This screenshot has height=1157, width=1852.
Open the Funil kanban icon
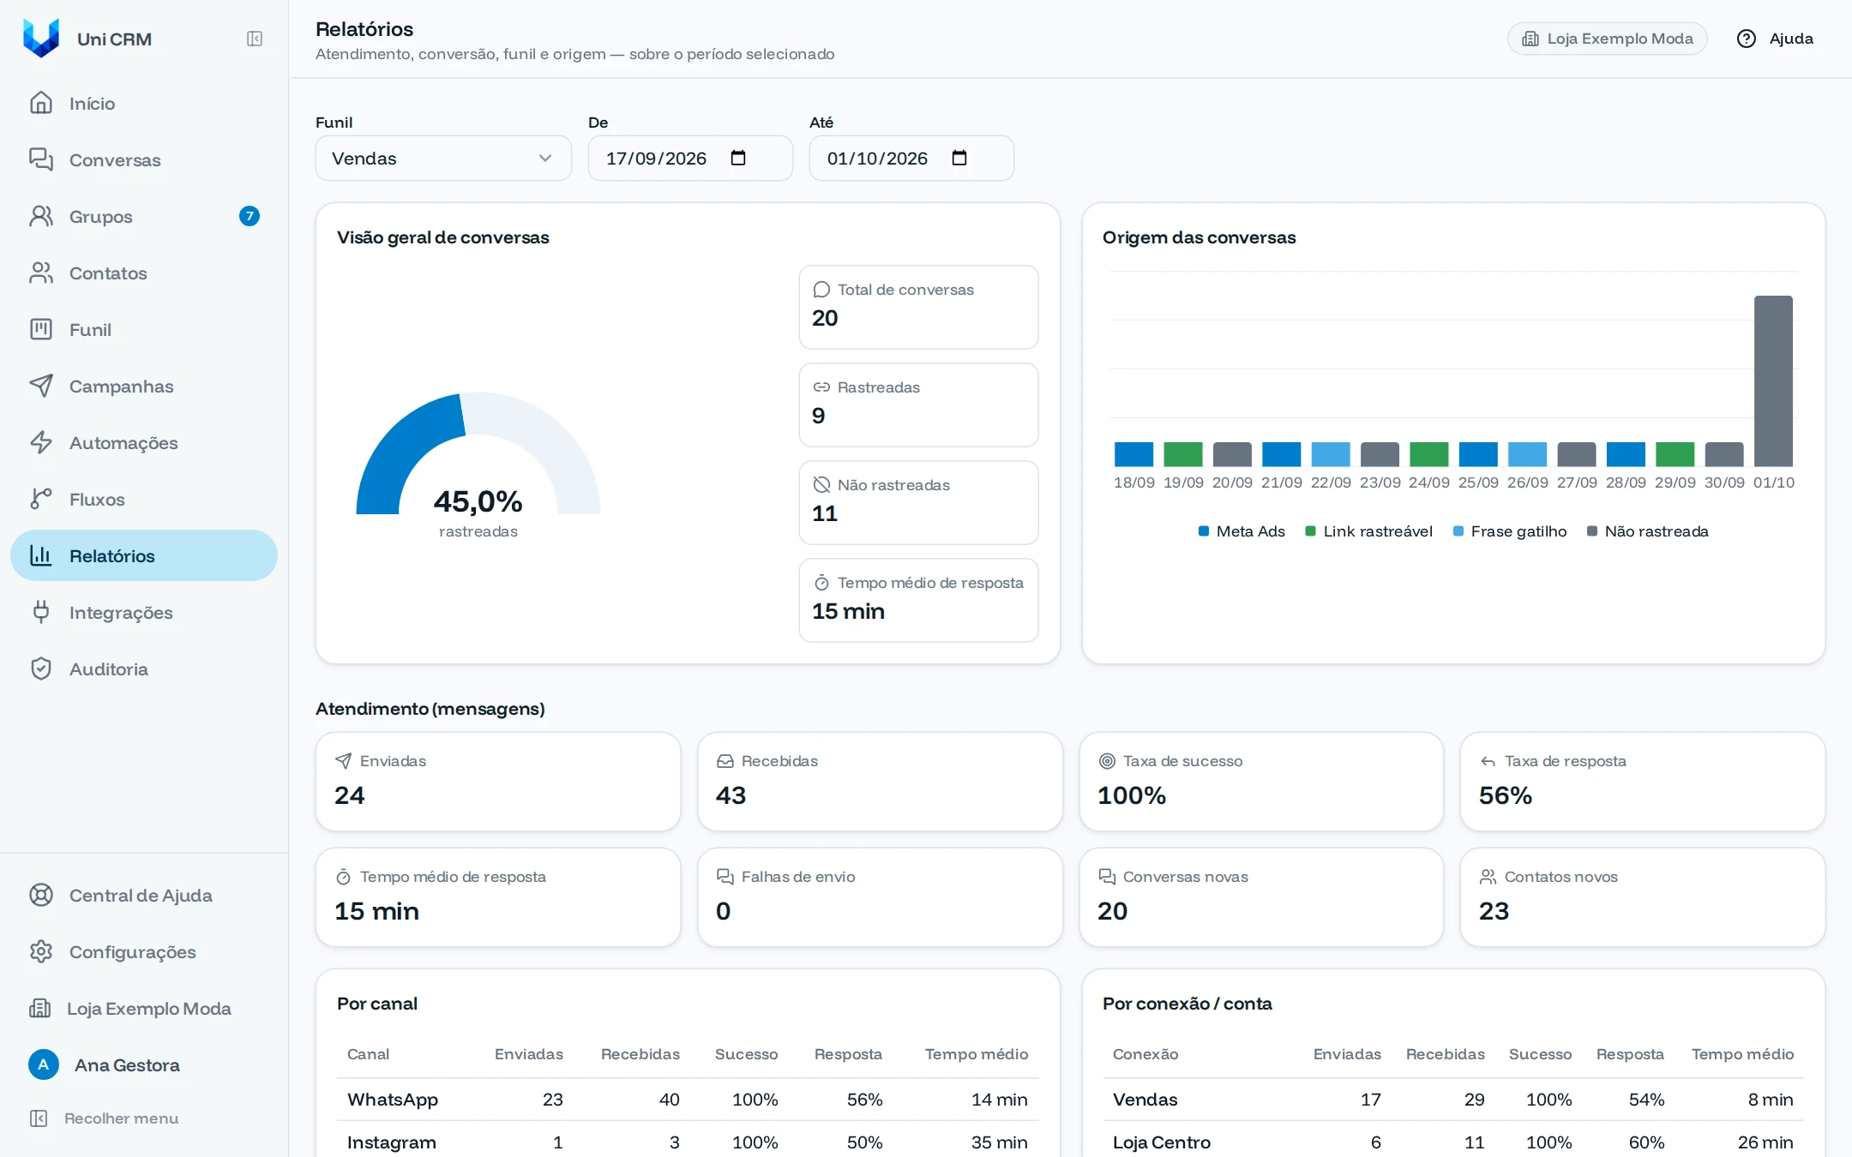click(x=41, y=329)
